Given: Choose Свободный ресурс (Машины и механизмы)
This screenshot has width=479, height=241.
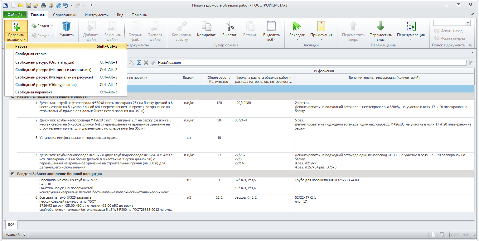Looking at the screenshot, I should pyautogui.click(x=66, y=70).
